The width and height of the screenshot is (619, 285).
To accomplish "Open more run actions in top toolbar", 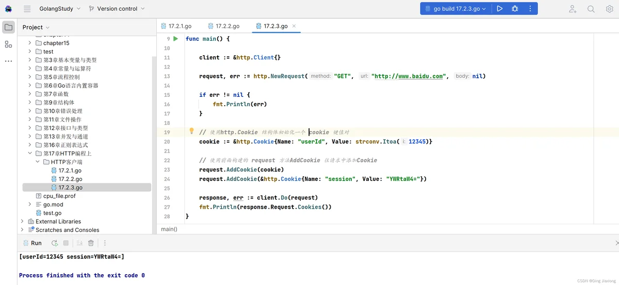I will 529,9.
